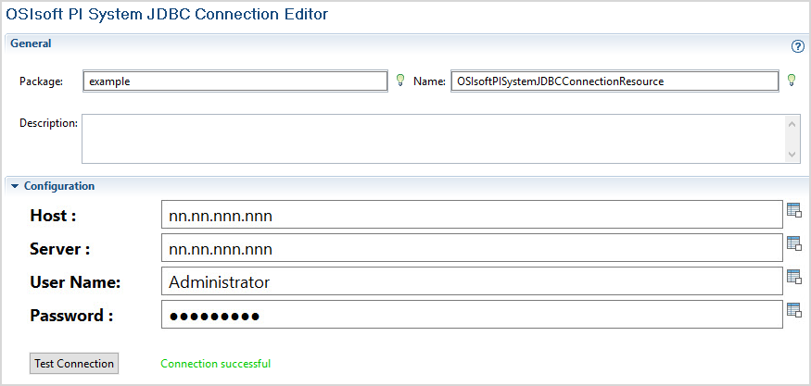Click into the Package text field
This screenshot has height=386, width=811.
tap(234, 81)
